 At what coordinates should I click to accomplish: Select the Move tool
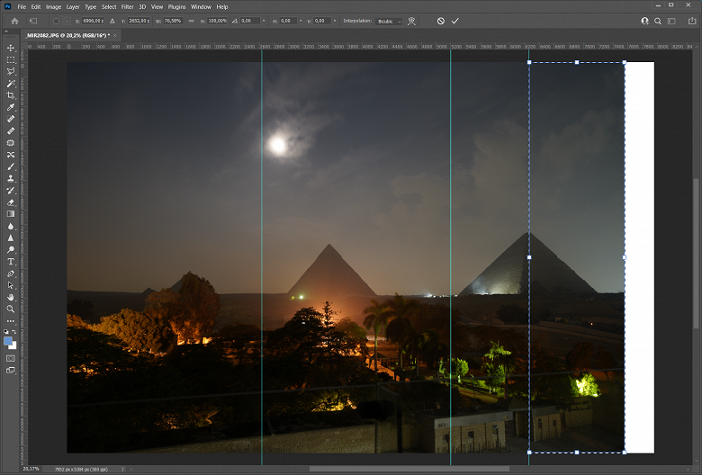pyautogui.click(x=11, y=48)
